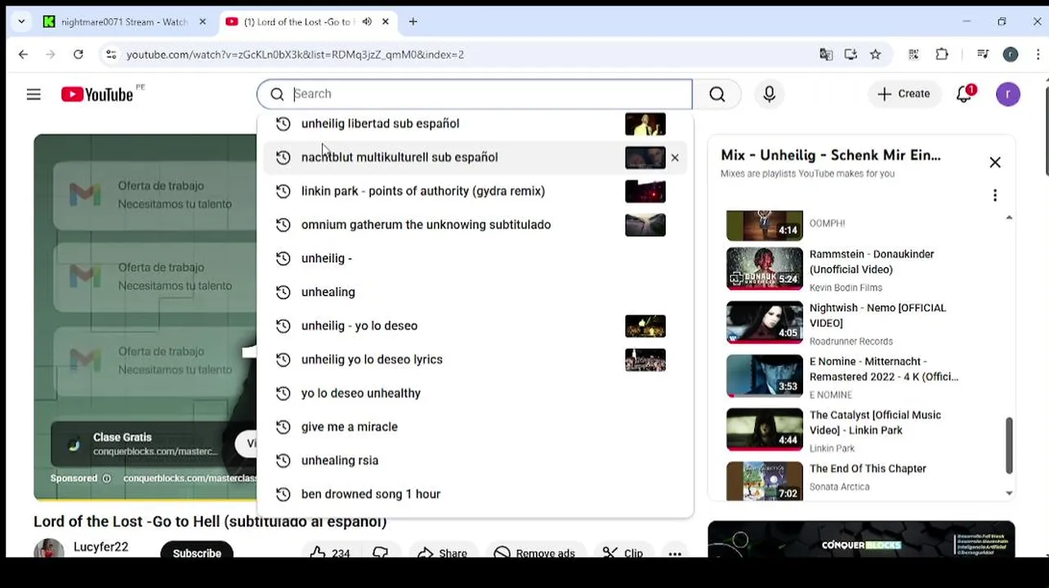Focus the YouTube Search input field
The image size is (1049, 588).
pos(475,94)
